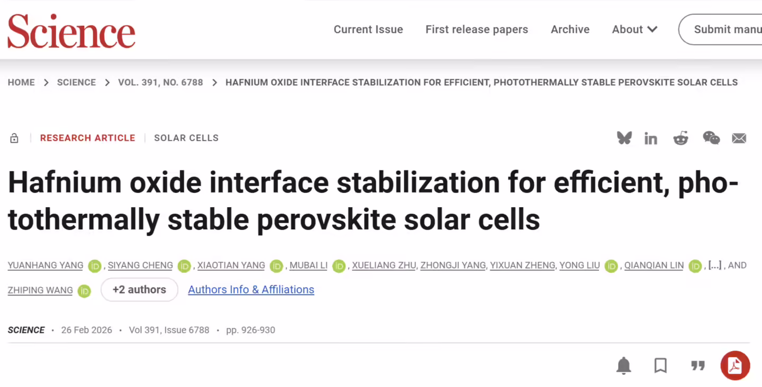This screenshot has height=387, width=762.
Task: Open Current Issue menu item
Action: pyautogui.click(x=368, y=30)
